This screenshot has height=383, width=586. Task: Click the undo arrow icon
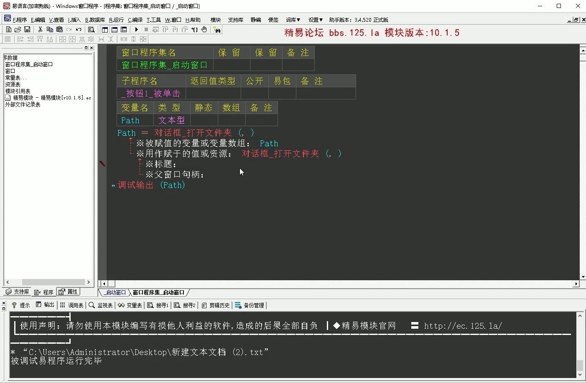tap(79, 30)
